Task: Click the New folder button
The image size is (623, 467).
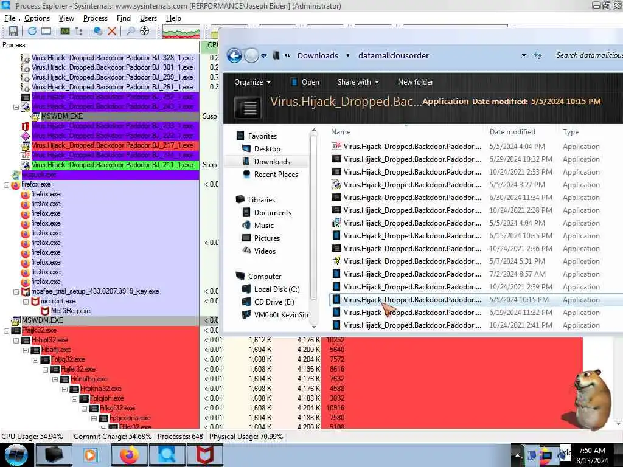Action: [415, 82]
